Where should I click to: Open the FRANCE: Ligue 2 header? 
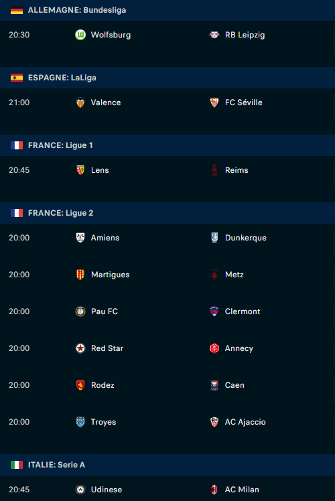point(167,213)
